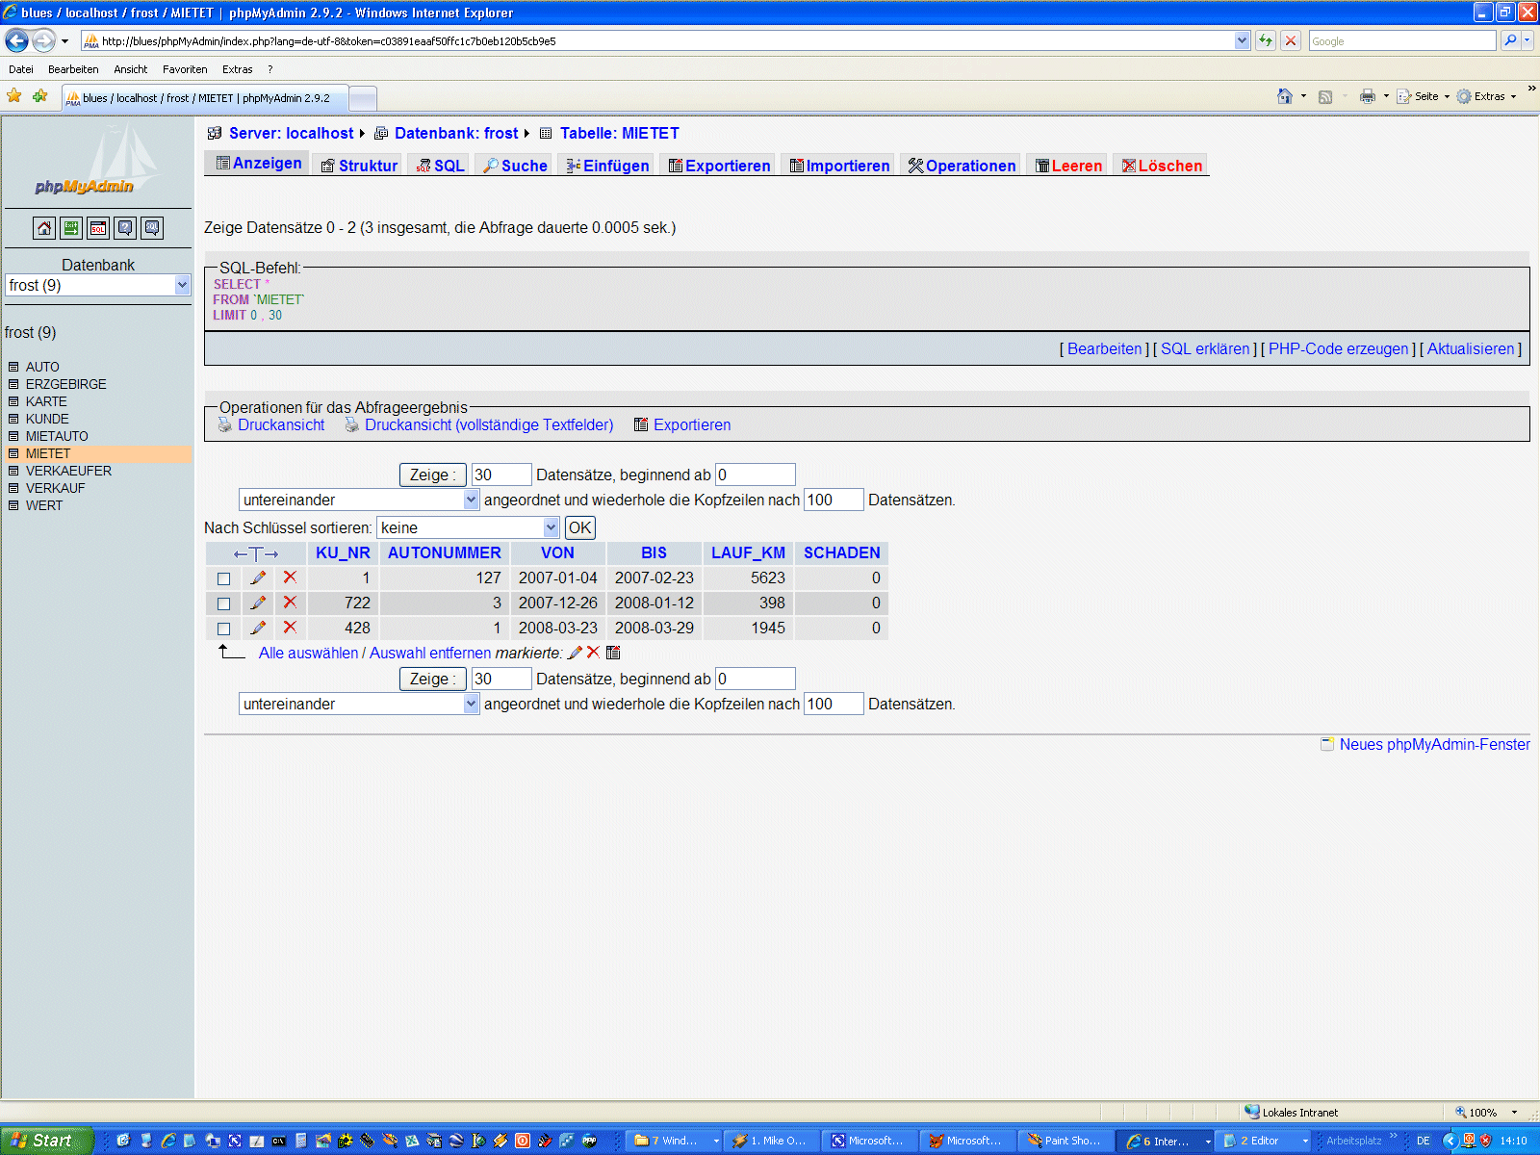1540x1155 pixels.
Task: Click the Druckansicht link
Action: point(281,424)
